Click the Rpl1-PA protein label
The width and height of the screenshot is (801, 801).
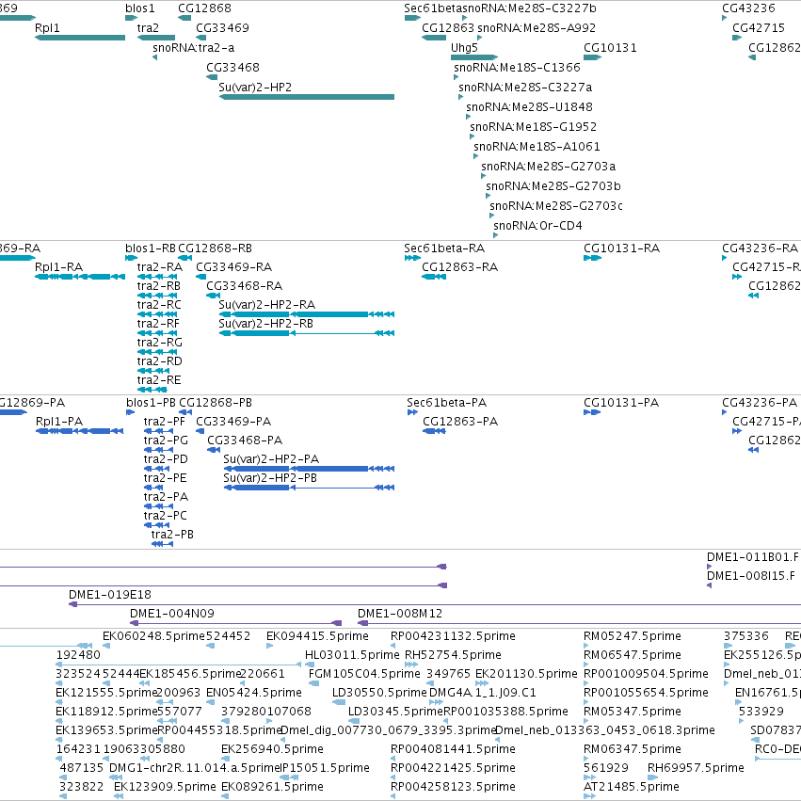click(x=59, y=422)
